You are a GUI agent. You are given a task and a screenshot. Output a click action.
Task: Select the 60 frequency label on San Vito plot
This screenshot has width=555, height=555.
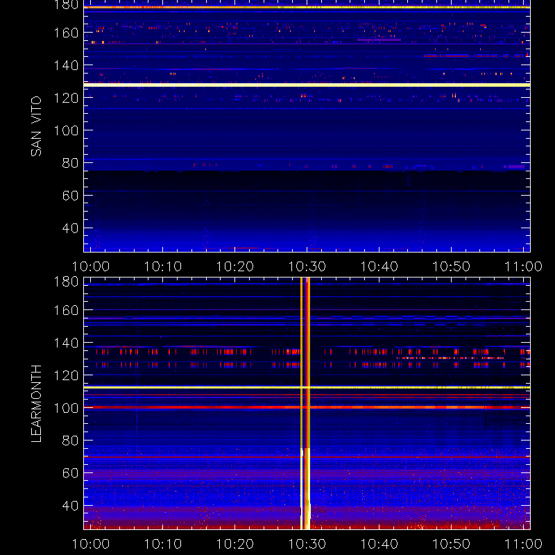(70, 196)
